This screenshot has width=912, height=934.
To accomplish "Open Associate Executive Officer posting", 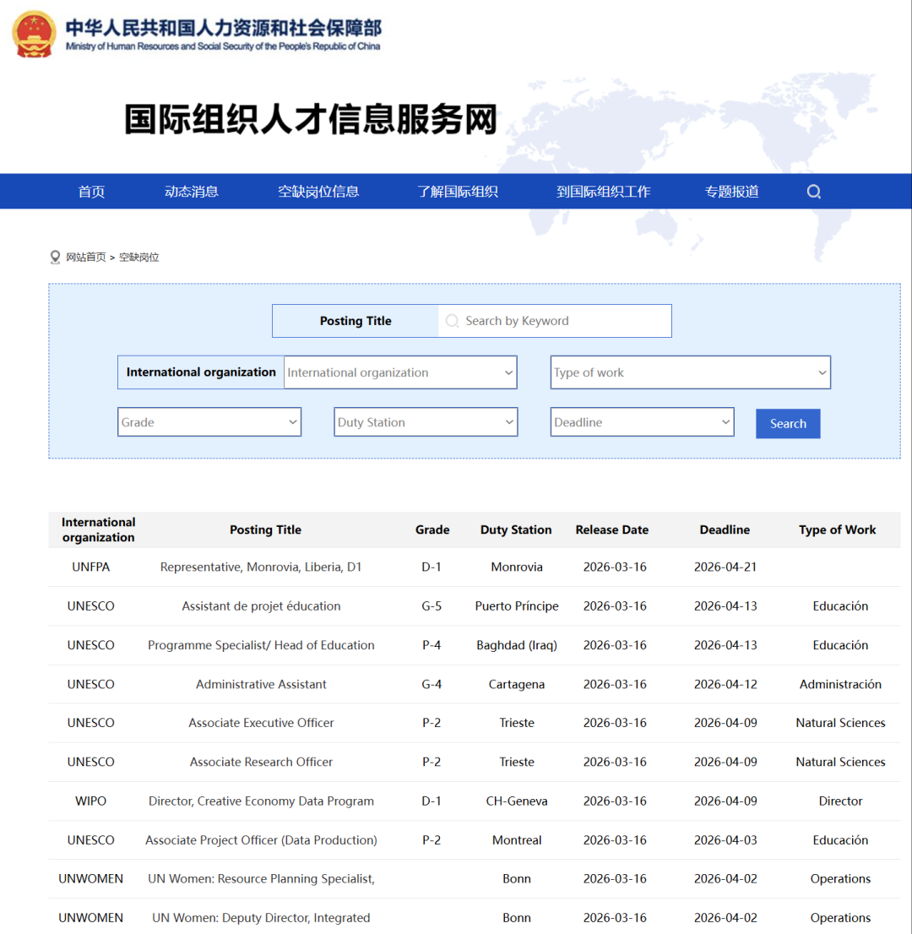I will tap(261, 723).
